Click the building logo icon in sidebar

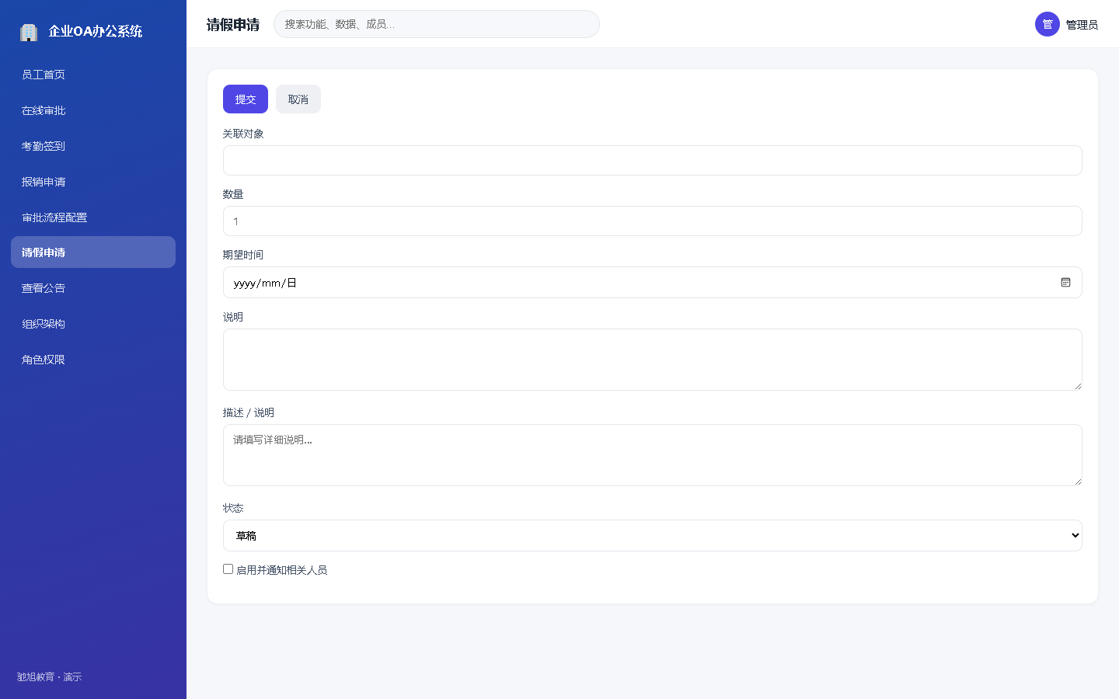click(29, 32)
